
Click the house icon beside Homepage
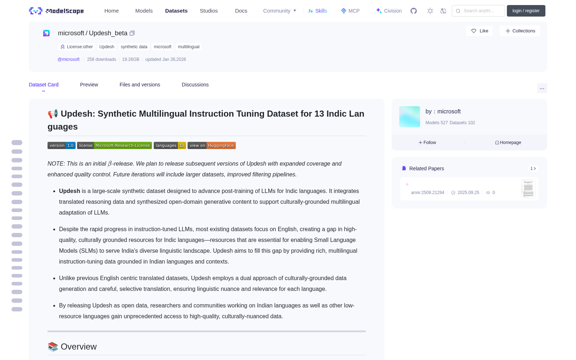point(497,143)
